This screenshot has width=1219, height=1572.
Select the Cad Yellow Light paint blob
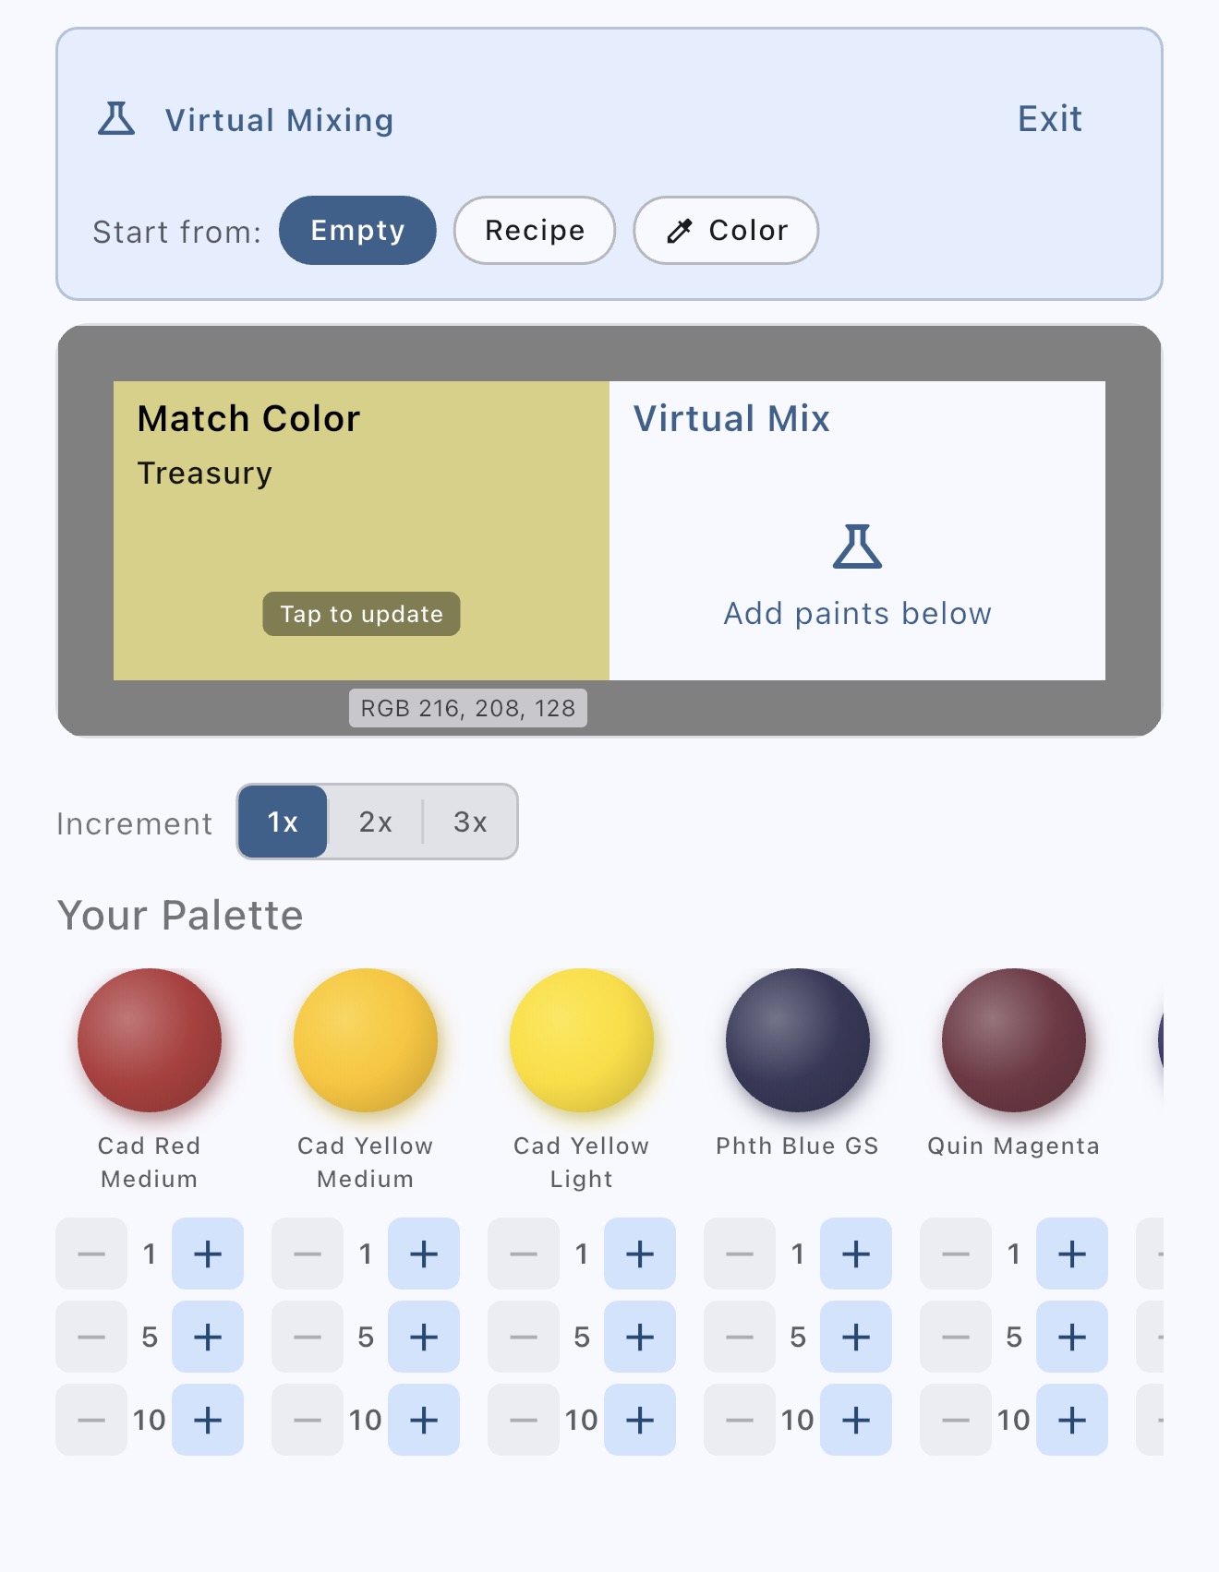pyautogui.click(x=581, y=1039)
